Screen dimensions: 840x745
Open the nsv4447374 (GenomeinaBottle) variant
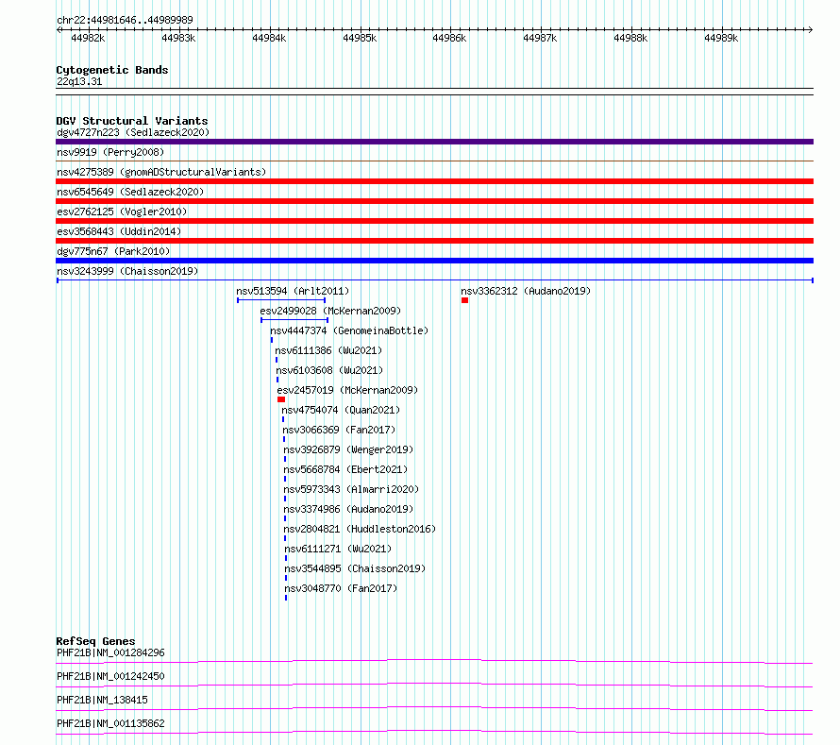coord(349,330)
